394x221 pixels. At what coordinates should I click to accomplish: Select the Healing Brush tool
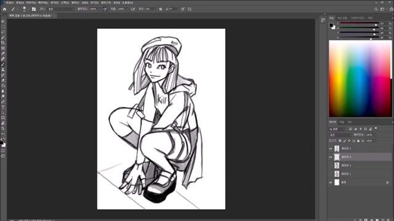coord(2,59)
